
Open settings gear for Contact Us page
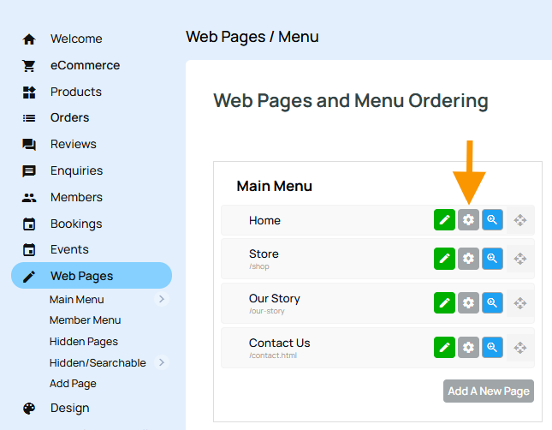[468, 347]
